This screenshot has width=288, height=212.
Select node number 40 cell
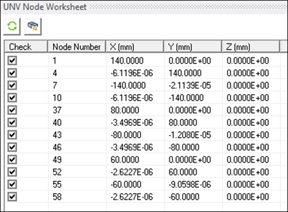[x=77, y=122]
